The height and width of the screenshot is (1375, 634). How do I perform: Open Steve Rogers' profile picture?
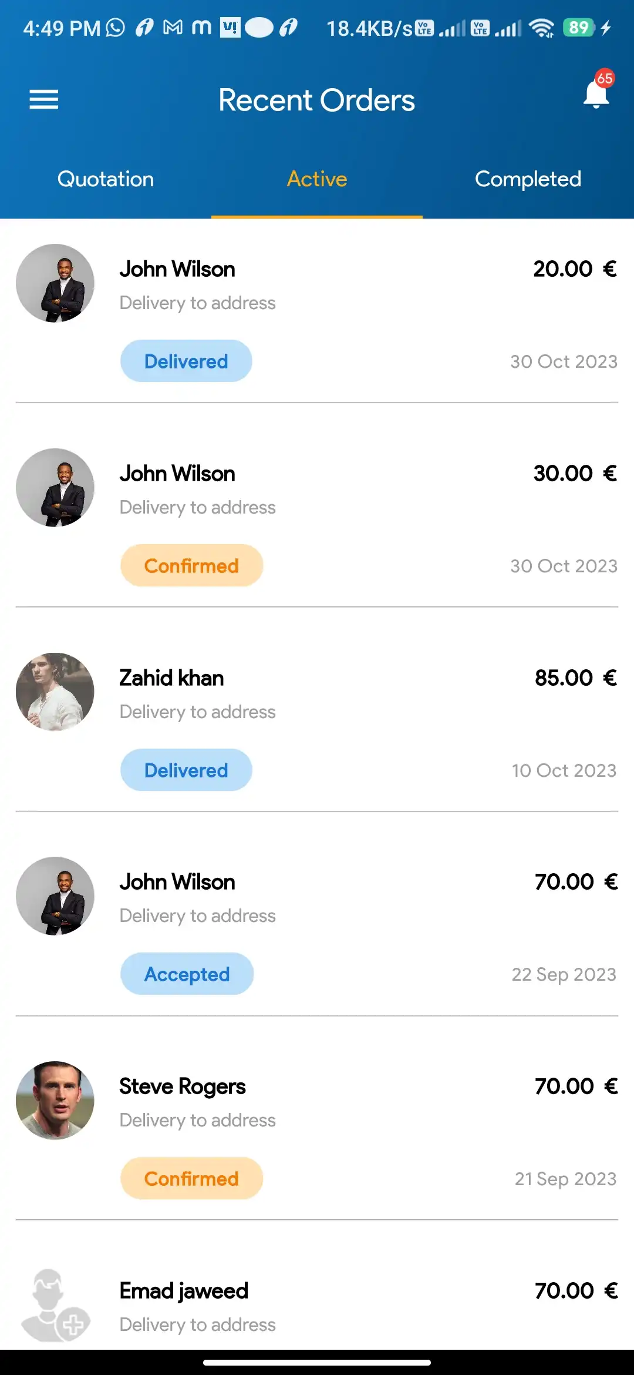[55, 1101]
